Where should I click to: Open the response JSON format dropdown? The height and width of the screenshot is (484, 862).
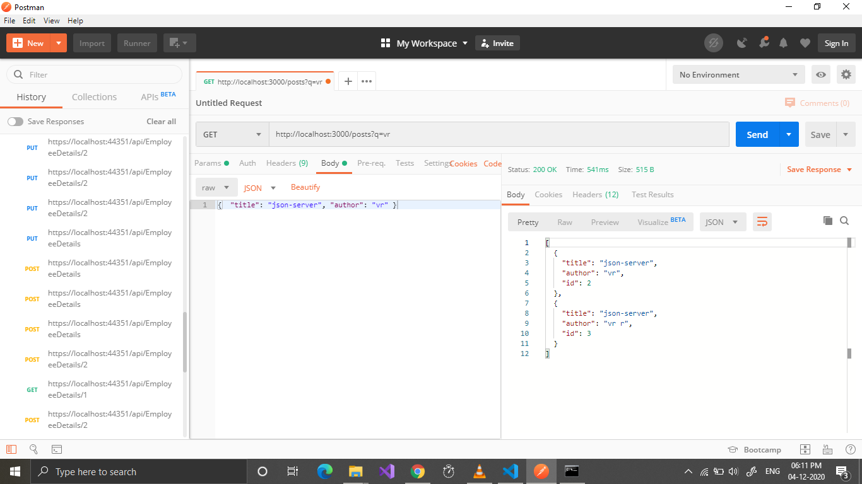point(723,222)
